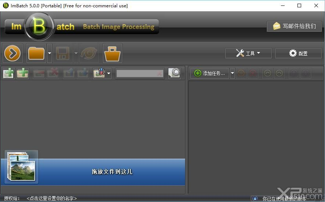Expand the dropdown arrow next to open folder
325x202 pixels.
click(x=50, y=54)
